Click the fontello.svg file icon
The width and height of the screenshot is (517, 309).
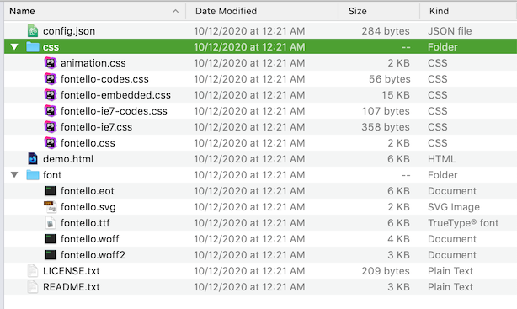[x=51, y=207]
